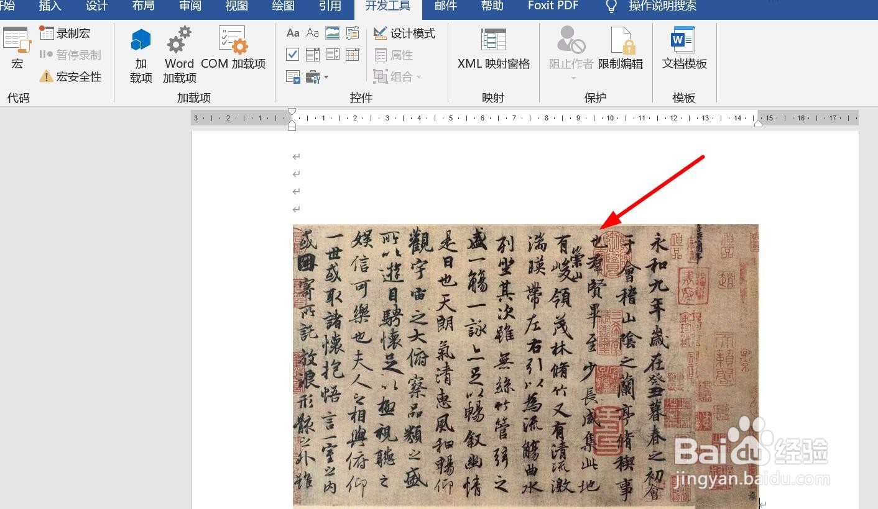This screenshot has width=878, height=509.
Task: Open 文档模板 (Document Template) dialog
Action: coord(684,48)
